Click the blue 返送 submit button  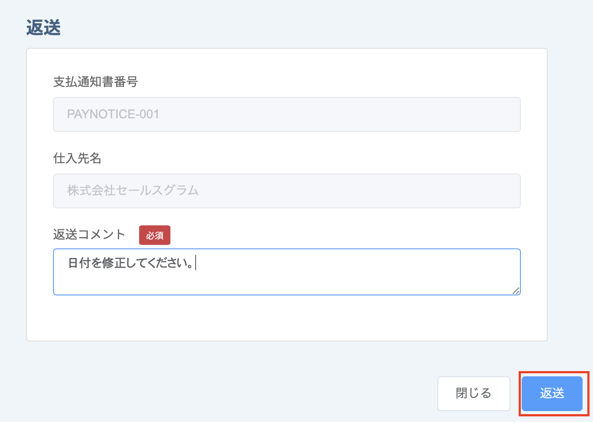click(x=552, y=393)
